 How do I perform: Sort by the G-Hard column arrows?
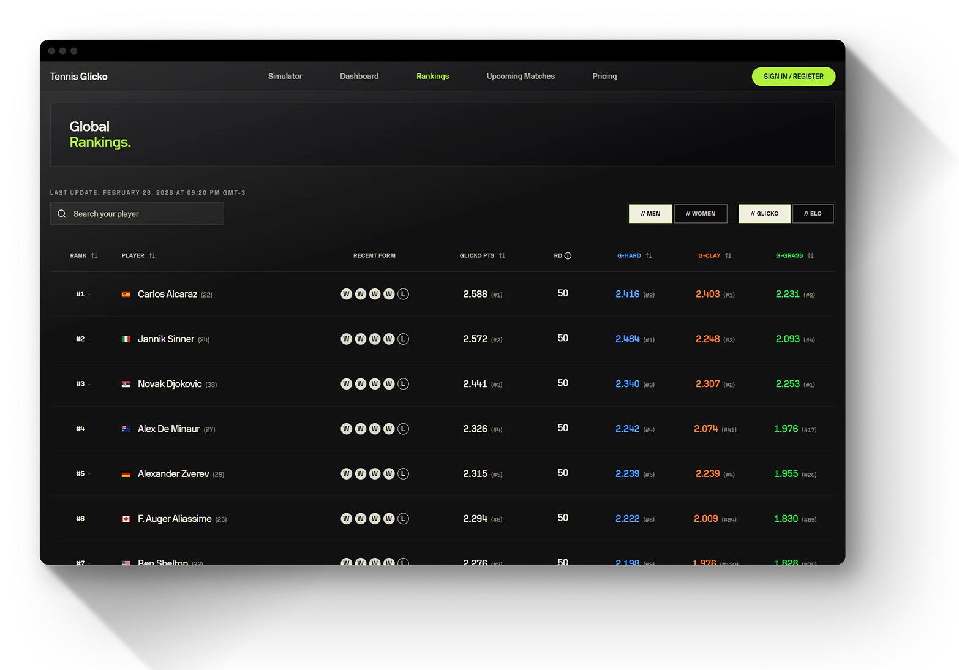[x=649, y=256]
